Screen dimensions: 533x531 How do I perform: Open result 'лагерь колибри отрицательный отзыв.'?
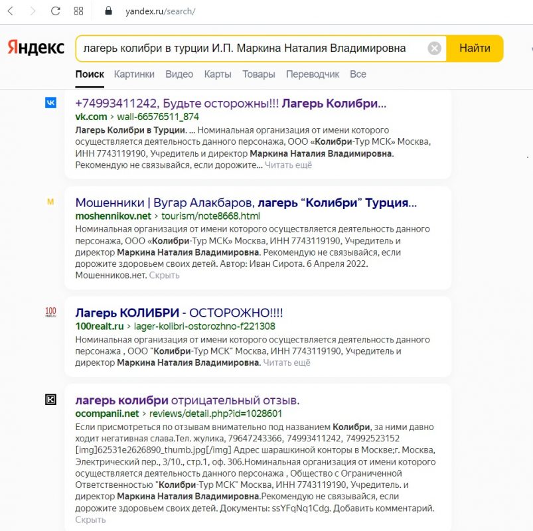[187, 400]
